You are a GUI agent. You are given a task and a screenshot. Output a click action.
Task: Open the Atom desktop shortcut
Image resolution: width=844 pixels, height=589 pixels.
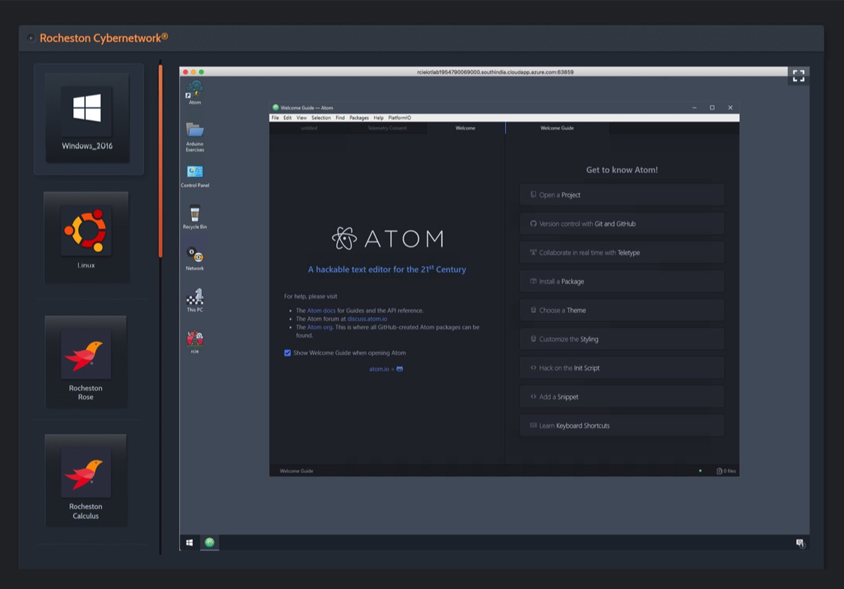pyautogui.click(x=195, y=92)
